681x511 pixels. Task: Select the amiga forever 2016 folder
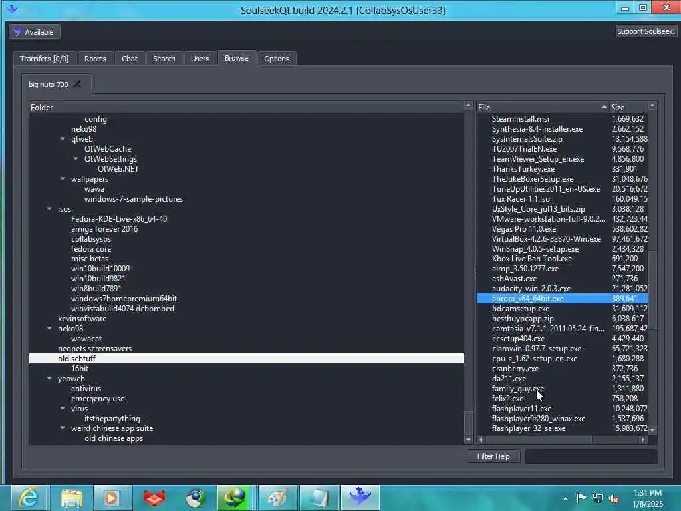(x=104, y=229)
